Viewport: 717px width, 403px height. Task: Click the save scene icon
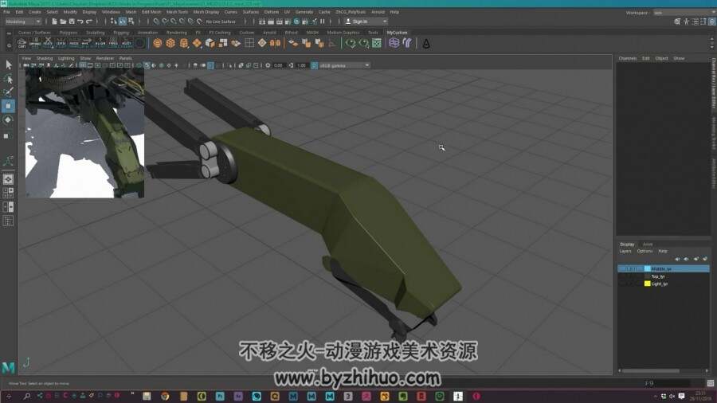(72, 22)
